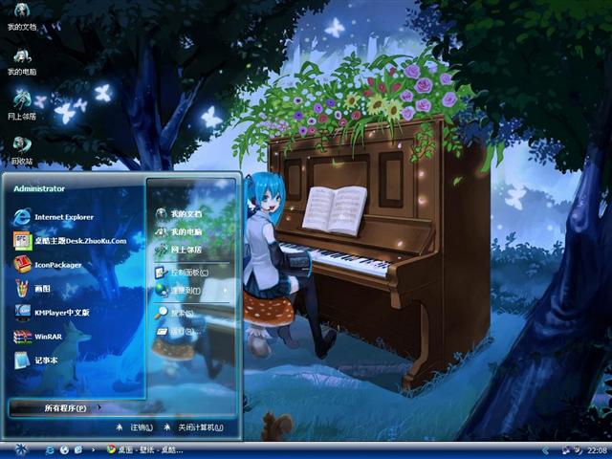Select 网上邻居 in Start menu right pane
The image size is (612, 459).
click(179, 249)
